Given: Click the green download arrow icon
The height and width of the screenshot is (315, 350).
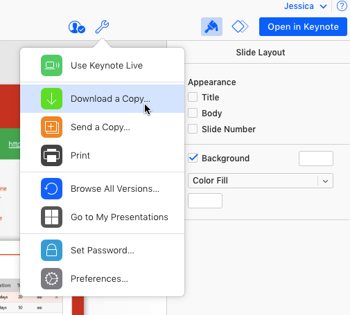Looking at the screenshot, I should 51,98.
